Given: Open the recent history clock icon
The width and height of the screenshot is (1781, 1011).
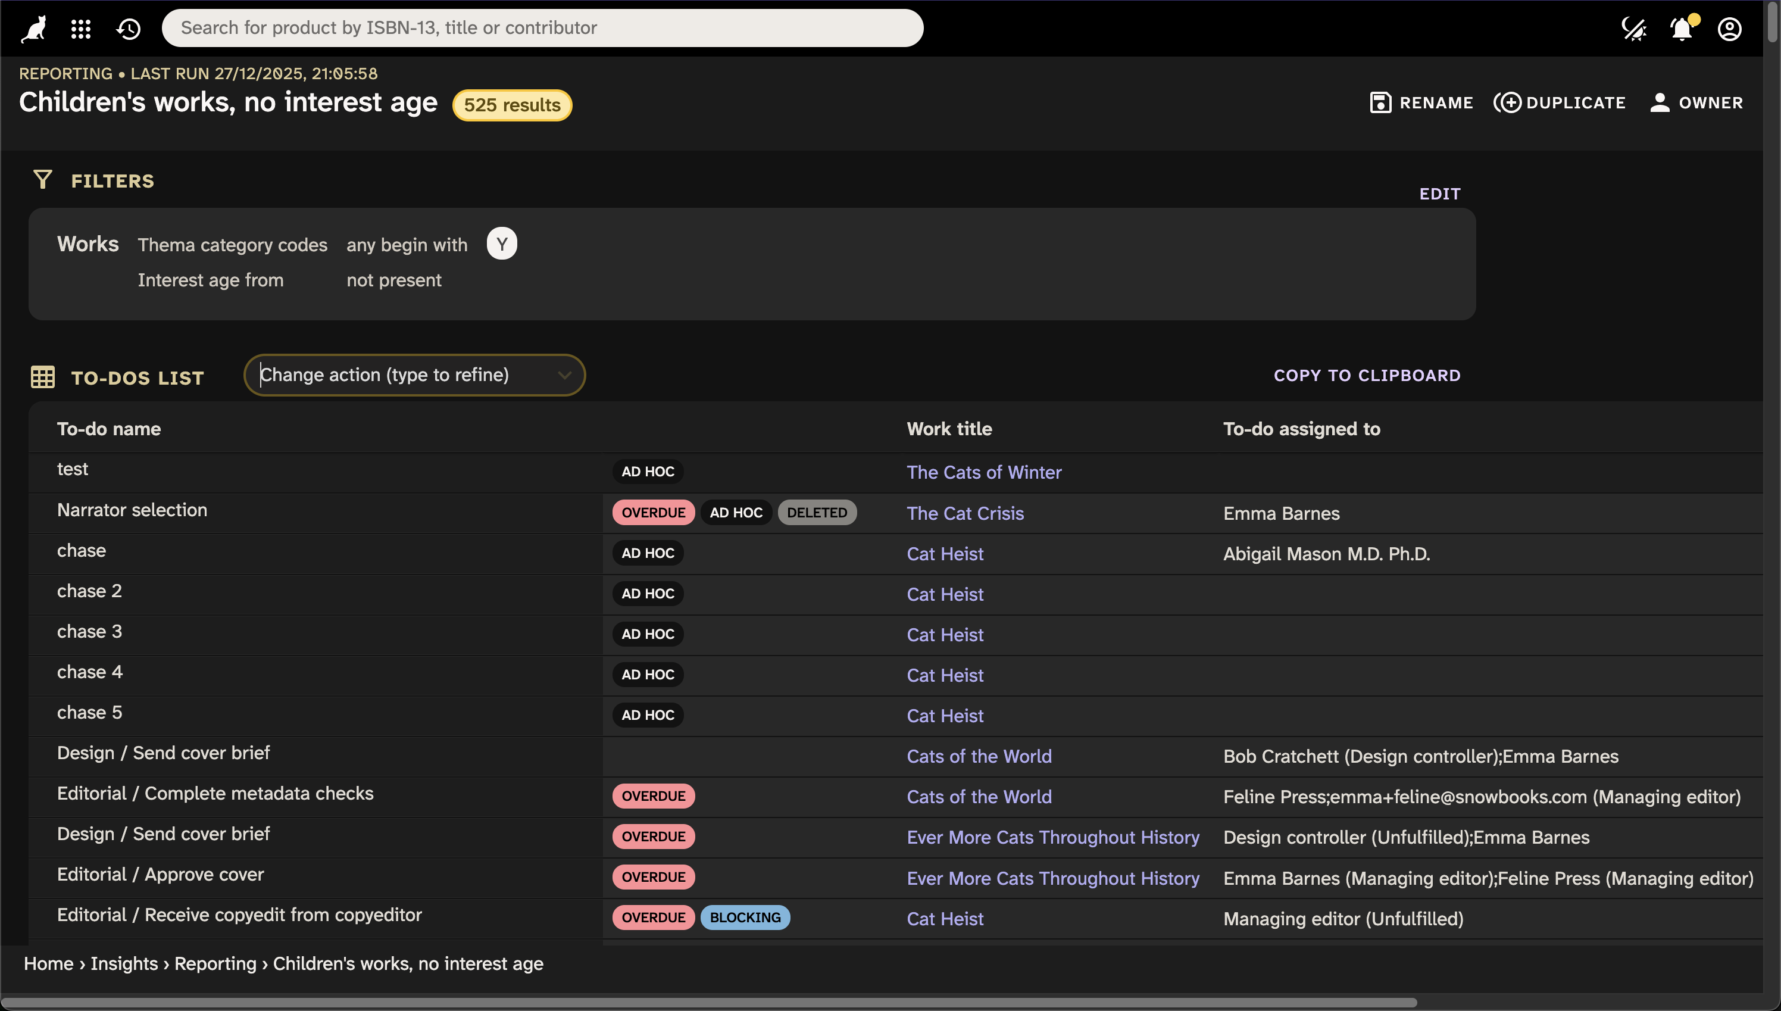Looking at the screenshot, I should [129, 29].
